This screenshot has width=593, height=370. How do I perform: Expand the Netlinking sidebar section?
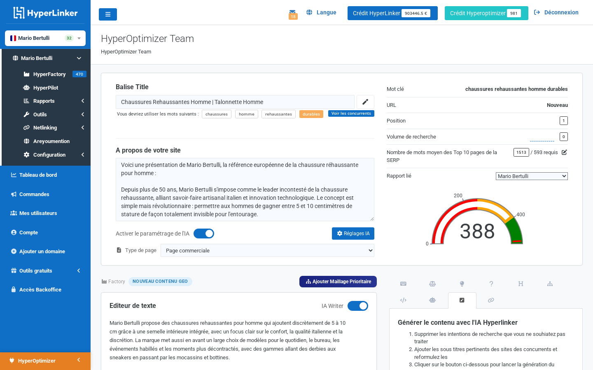click(45, 127)
